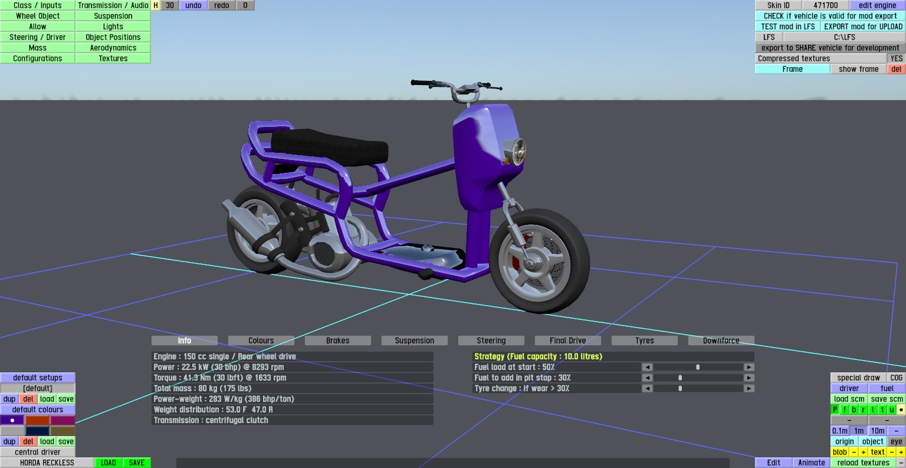Open the Object Positions section
The image size is (906, 468).
click(113, 37)
